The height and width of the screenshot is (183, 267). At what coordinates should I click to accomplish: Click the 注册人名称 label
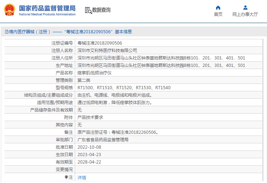tap(62, 51)
